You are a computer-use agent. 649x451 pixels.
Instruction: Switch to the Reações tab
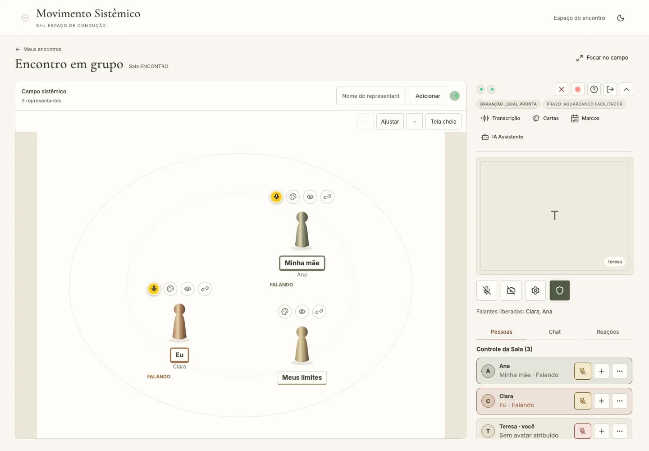[x=608, y=332]
